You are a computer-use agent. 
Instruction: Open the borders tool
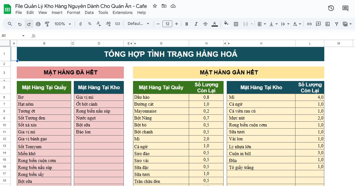(236, 24)
